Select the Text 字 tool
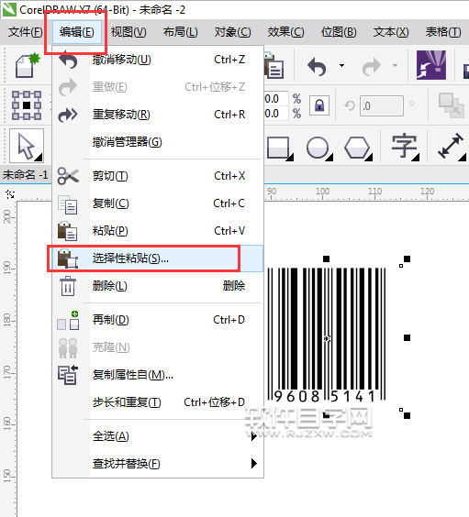This screenshot has height=517, width=469. click(405, 147)
